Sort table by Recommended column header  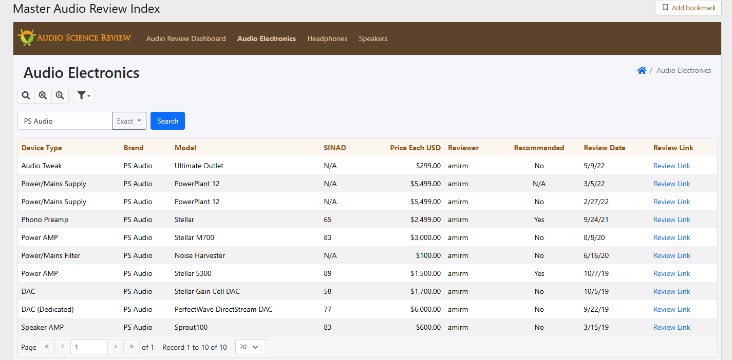tap(539, 148)
